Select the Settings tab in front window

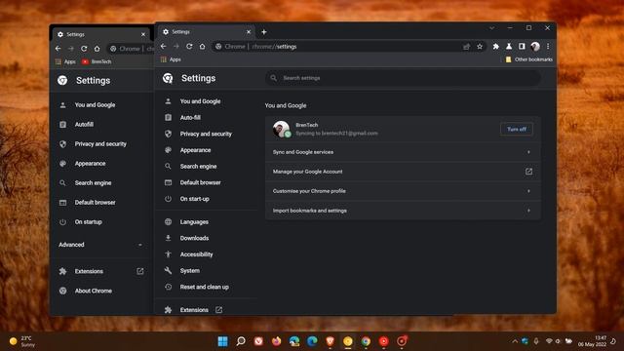coord(206,32)
